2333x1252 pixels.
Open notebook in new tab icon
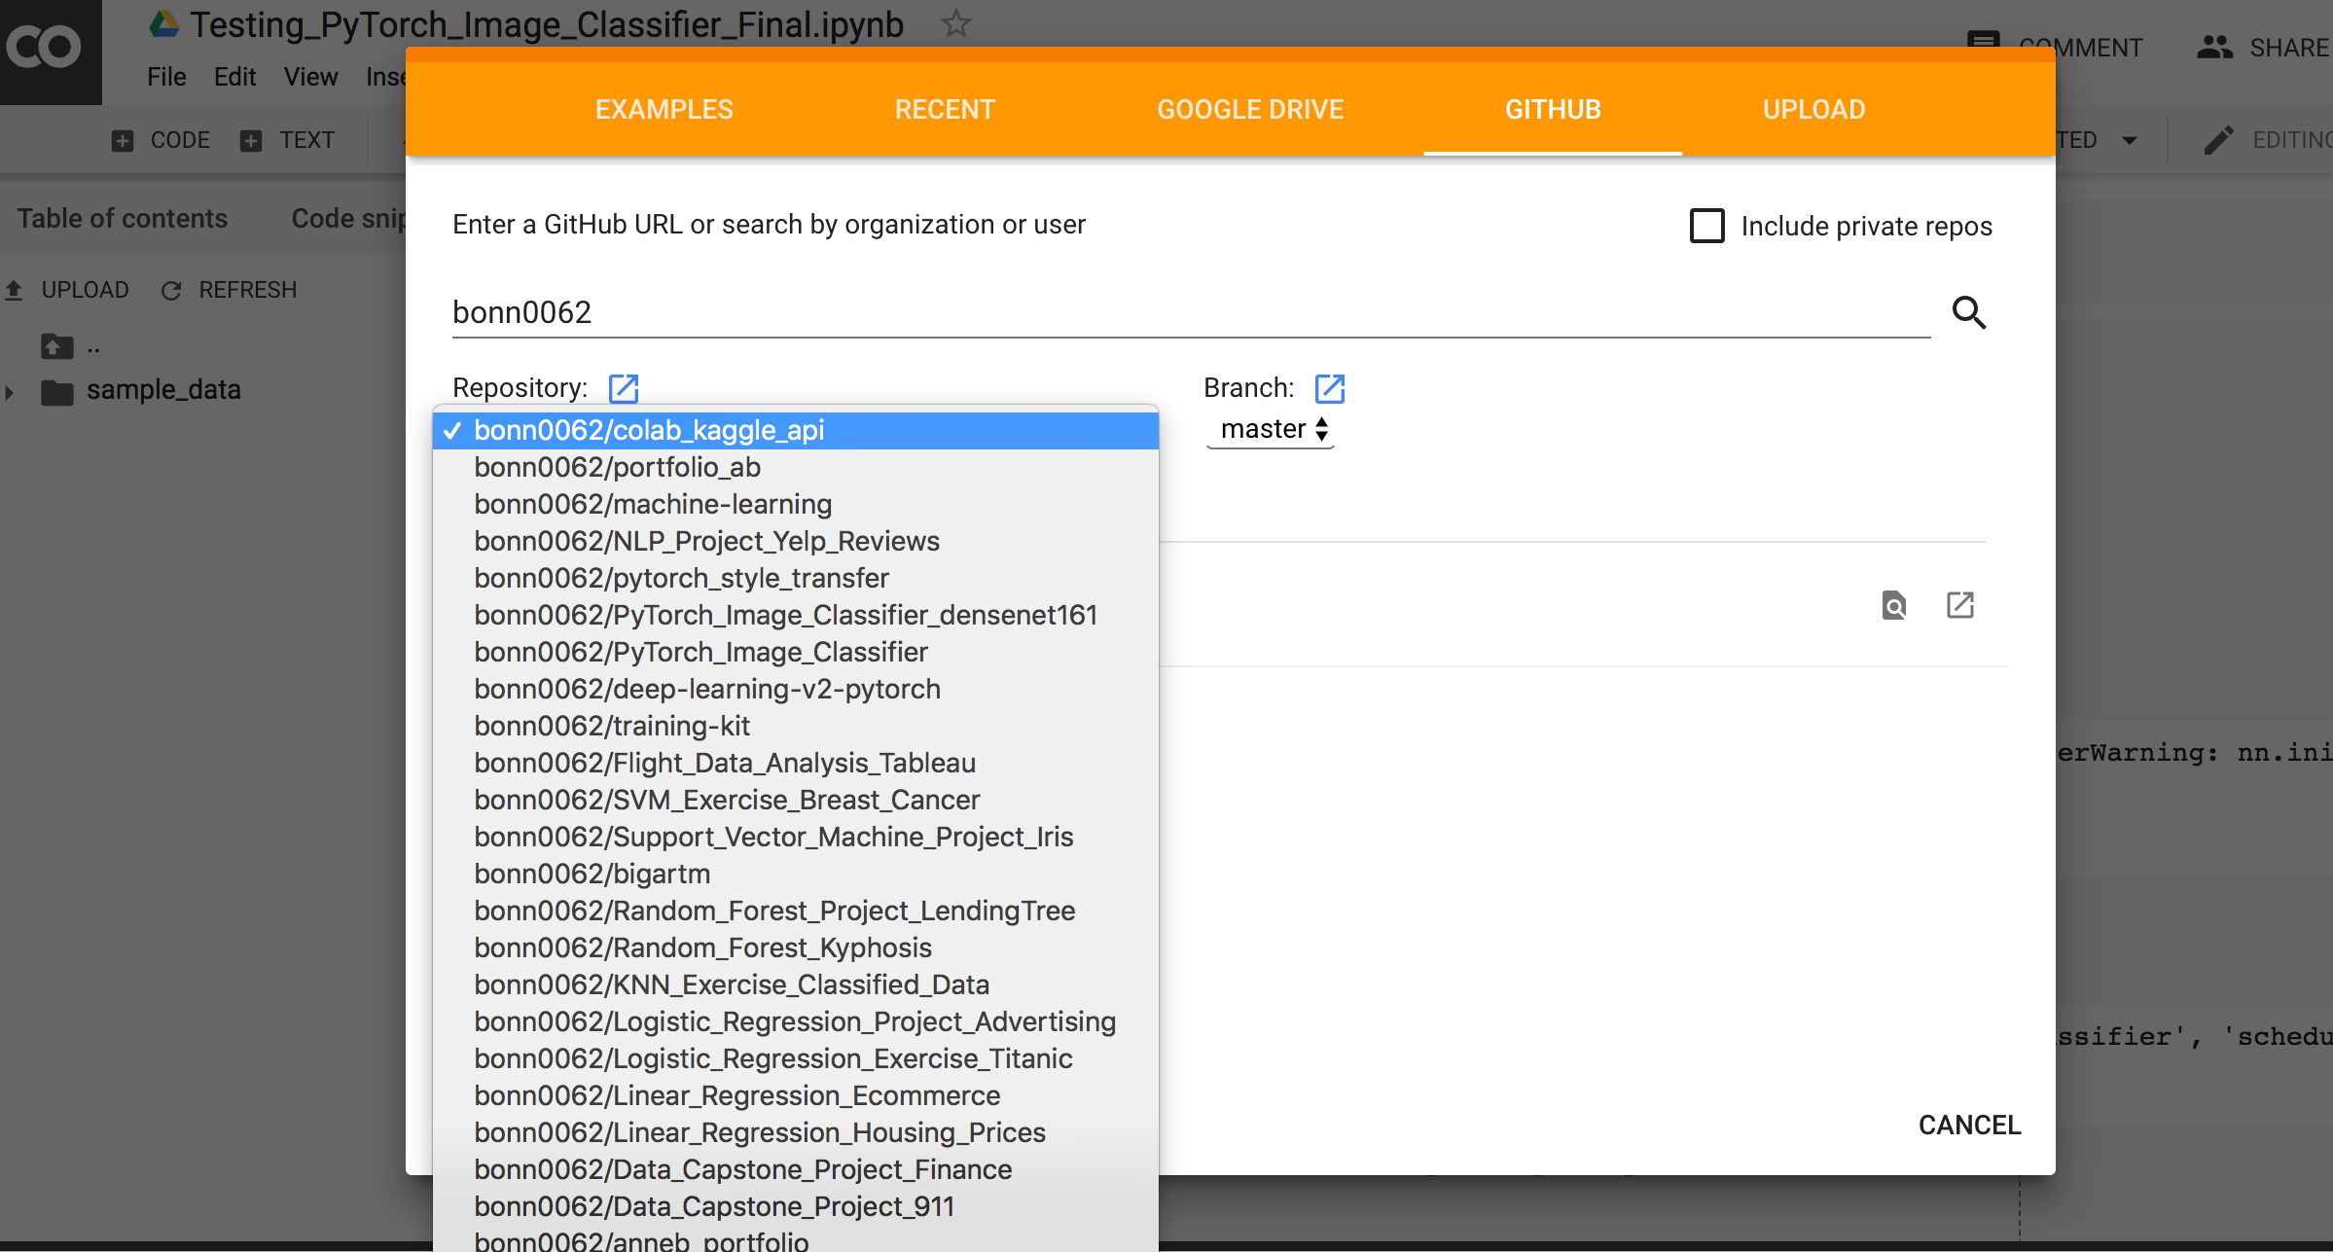coord(1959,605)
